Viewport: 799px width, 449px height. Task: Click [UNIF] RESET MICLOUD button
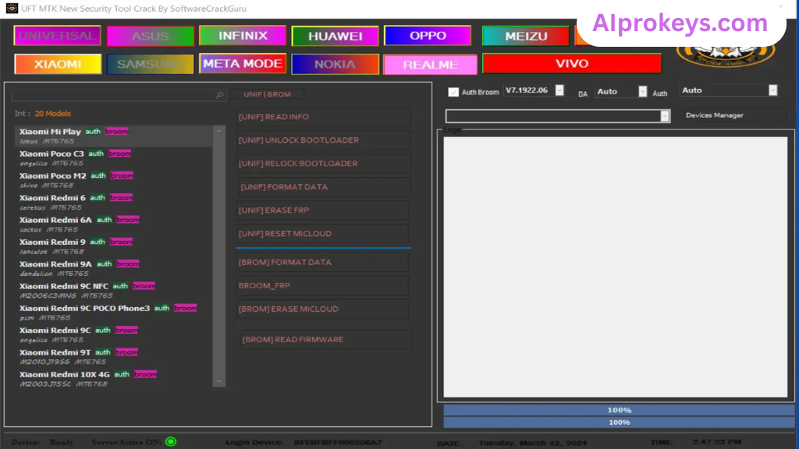pyautogui.click(x=322, y=234)
